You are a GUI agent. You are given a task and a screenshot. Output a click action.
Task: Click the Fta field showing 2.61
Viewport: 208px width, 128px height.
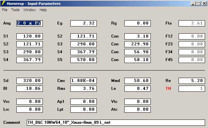pyautogui.click(x=192, y=23)
